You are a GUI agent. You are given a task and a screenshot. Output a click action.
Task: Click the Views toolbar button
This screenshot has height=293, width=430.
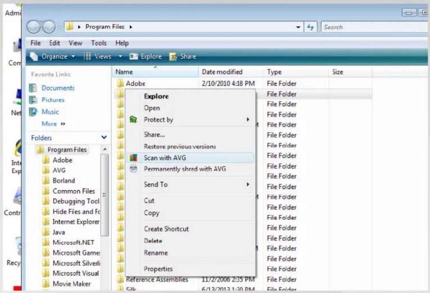coord(97,56)
